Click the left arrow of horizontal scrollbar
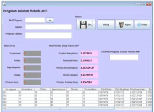This screenshot has height=112, width=154. [x=4, y=108]
